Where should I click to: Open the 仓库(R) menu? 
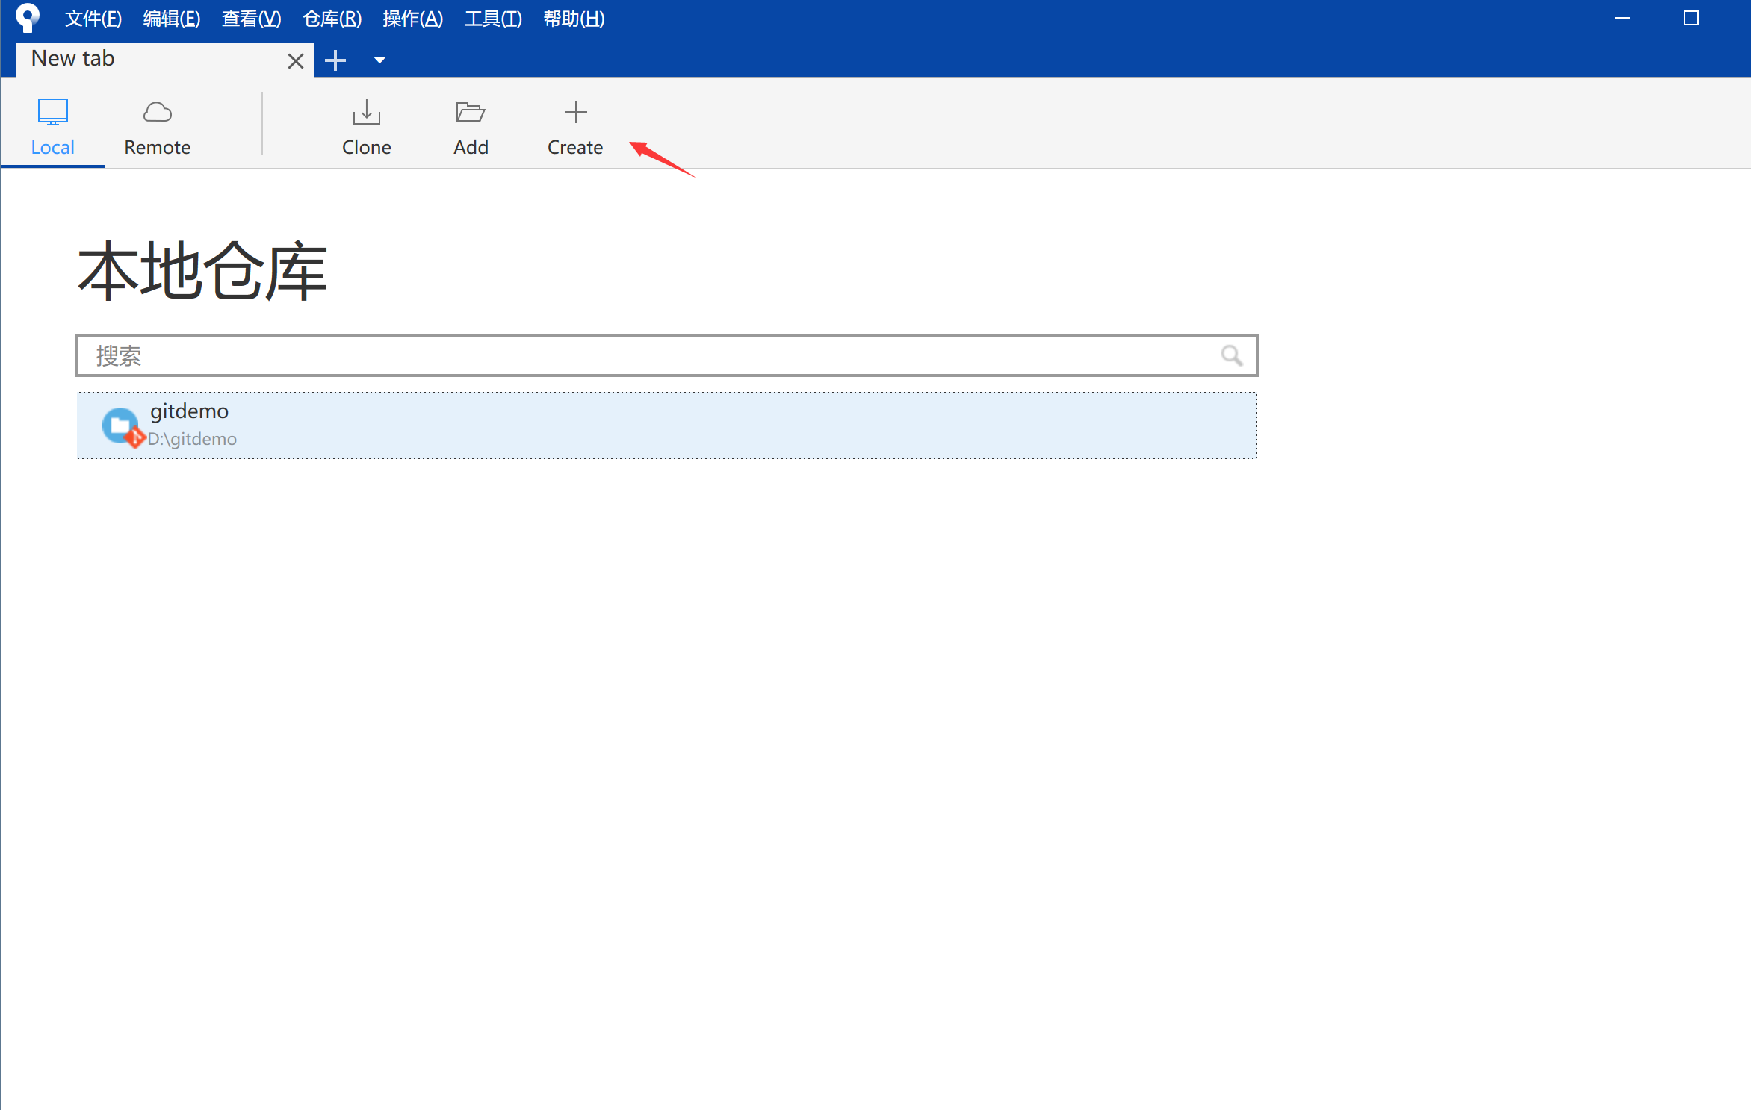[332, 19]
